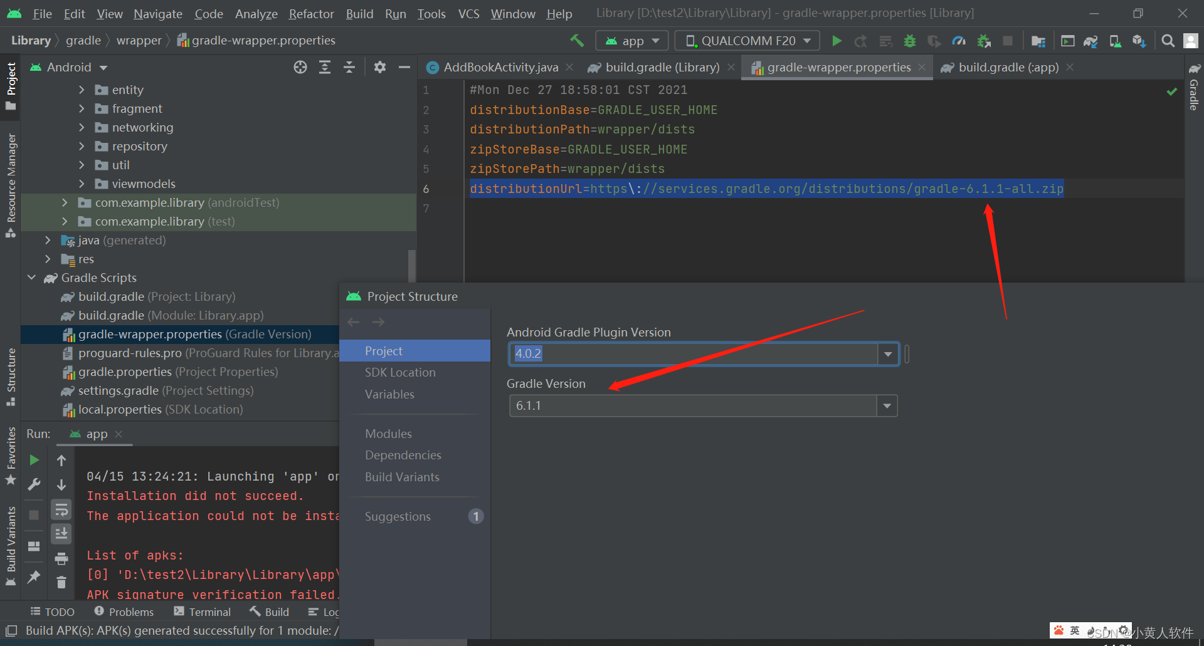The height and width of the screenshot is (646, 1204).
Task: Open the Device Manager icon
Action: coord(1115,40)
